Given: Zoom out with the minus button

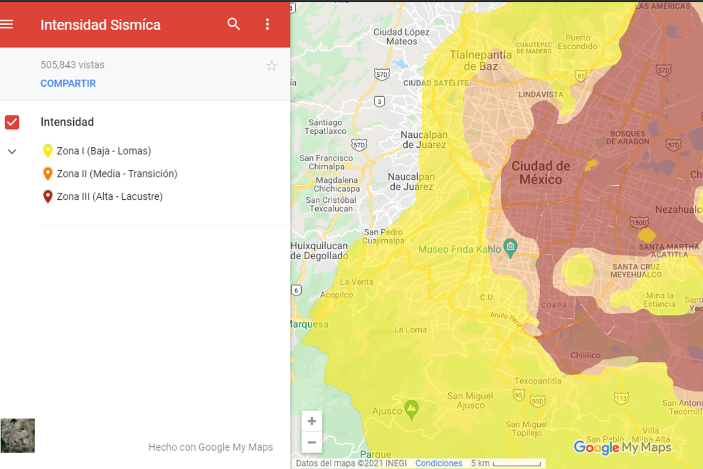Looking at the screenshot, I should 312,443.
